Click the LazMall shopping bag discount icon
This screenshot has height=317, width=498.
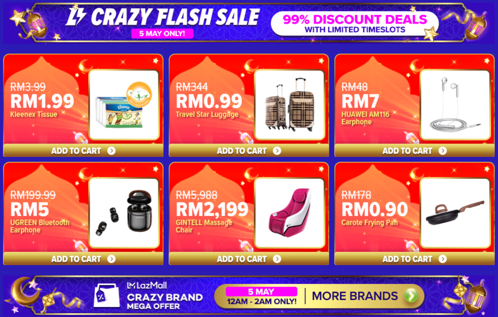[107, 295]
